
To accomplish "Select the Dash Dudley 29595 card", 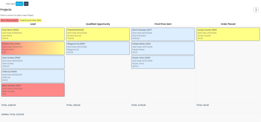I will pyautogui.click(x=33, y=62).
